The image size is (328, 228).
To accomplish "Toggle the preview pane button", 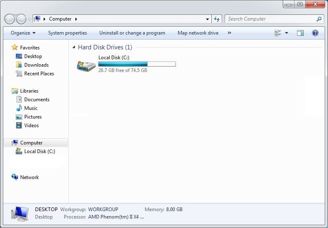I will click(x=300, y=33).
